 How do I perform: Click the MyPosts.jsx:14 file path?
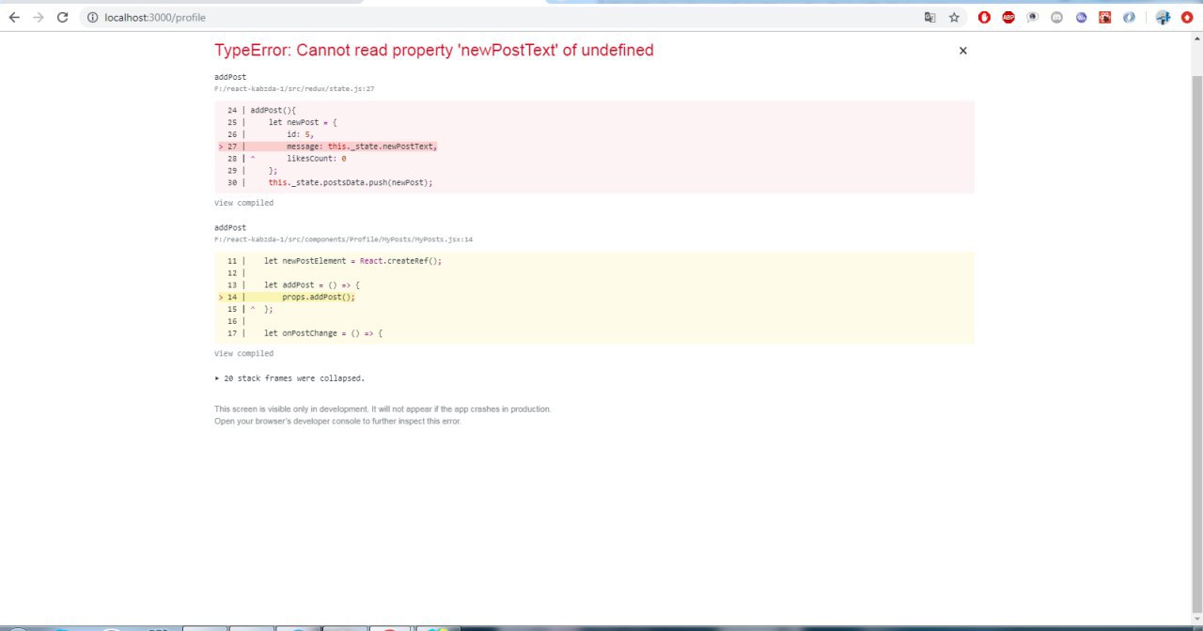[x=343, y=239]
